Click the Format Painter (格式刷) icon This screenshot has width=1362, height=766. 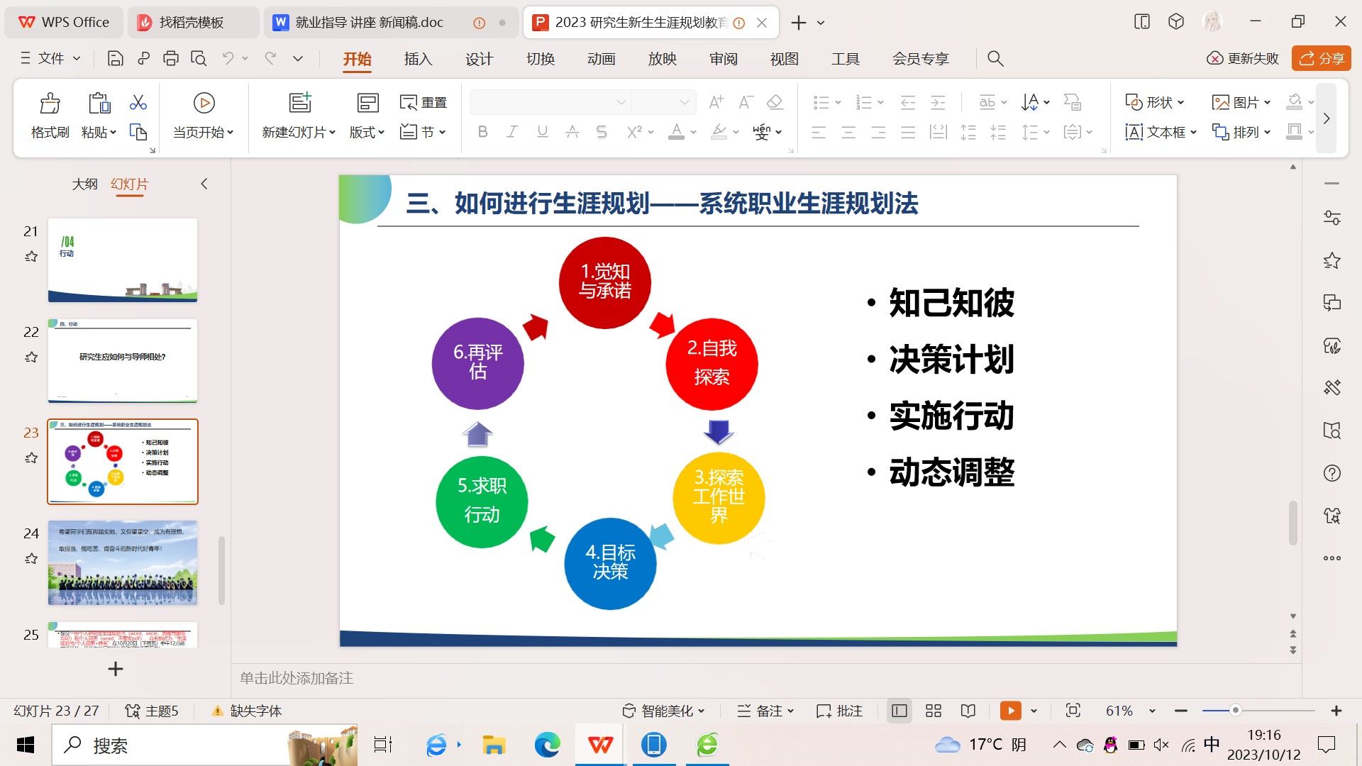pyautogui.click(x=50, y=104)
